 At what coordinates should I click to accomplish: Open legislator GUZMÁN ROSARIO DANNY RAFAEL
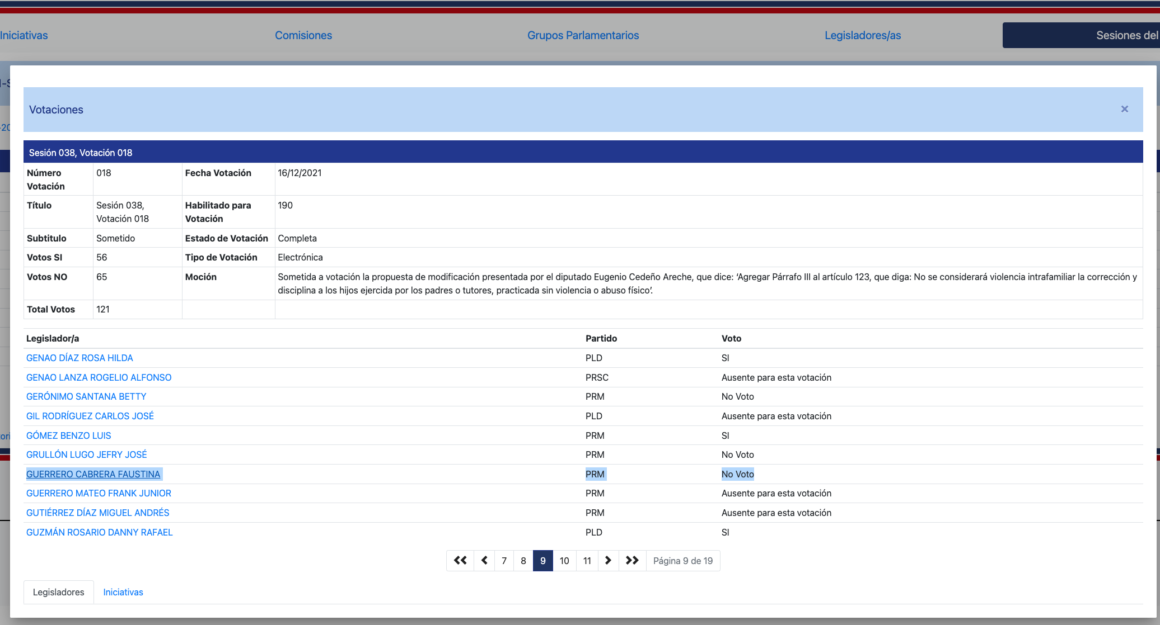[x=100, y=532]
